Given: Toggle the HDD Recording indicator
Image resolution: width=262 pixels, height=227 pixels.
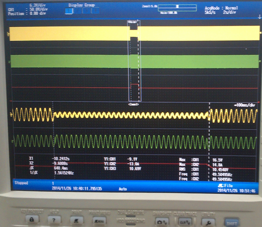Looking at the screenshot, I should point(131,224).
